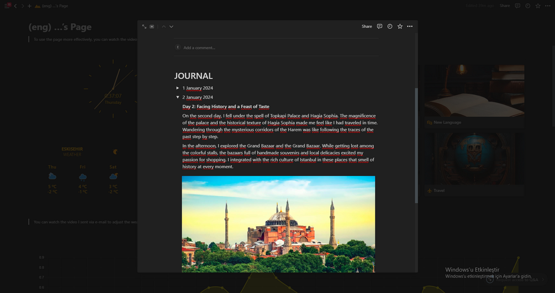
Task: Collapse the 2 January 2024 toggle
Action: coord(178,97)
